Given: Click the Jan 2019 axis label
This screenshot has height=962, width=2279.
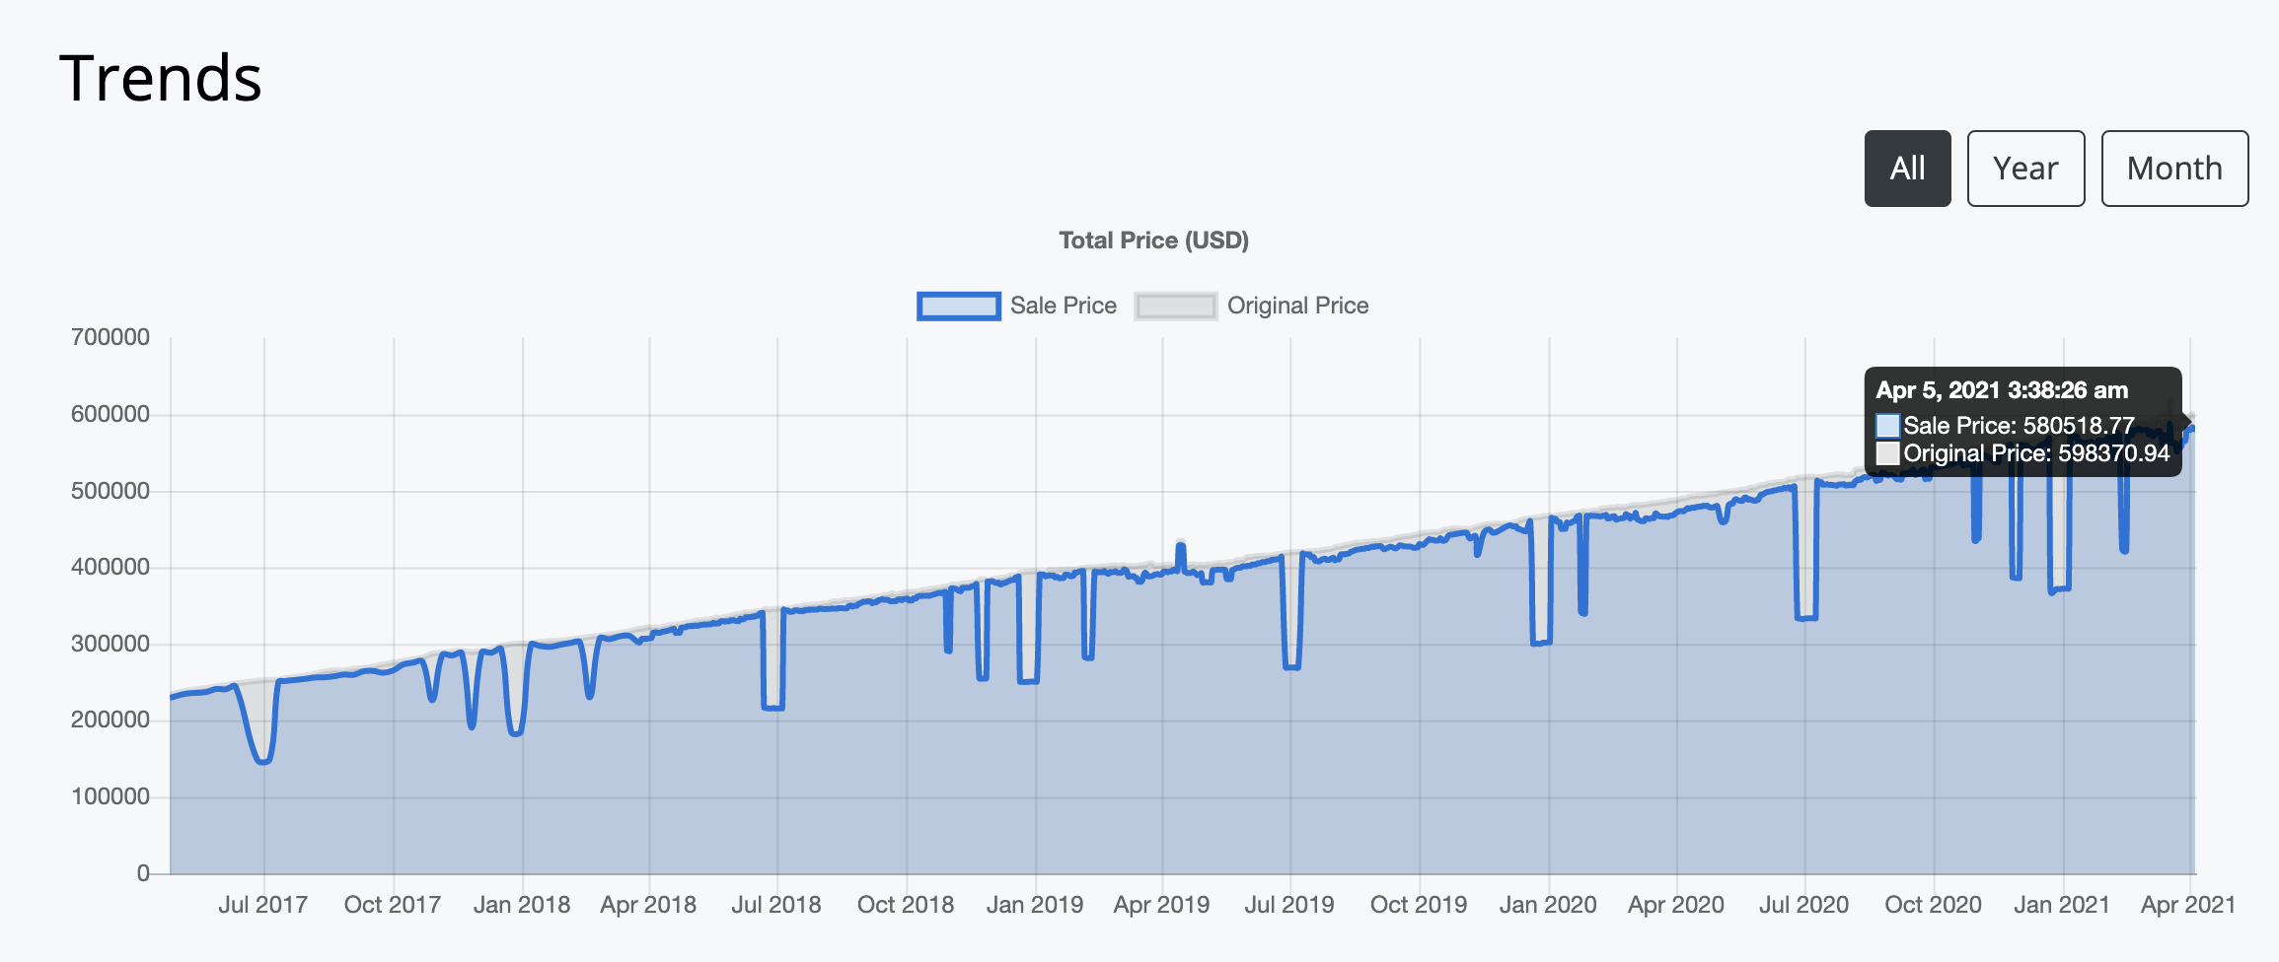Looking at the screenshot, I should [1035, 905].
